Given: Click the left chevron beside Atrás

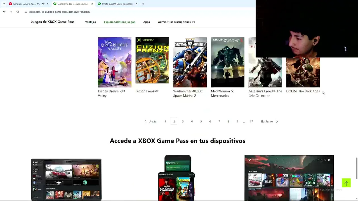Looking at the screenshot, I should 145,121.
